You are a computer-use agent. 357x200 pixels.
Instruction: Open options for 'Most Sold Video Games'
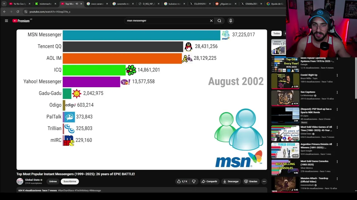(x=337, y=127)
